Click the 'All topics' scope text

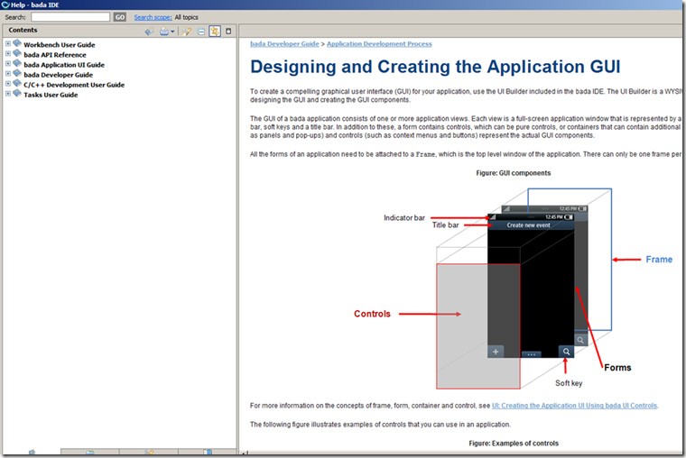[x=186, y=17]
